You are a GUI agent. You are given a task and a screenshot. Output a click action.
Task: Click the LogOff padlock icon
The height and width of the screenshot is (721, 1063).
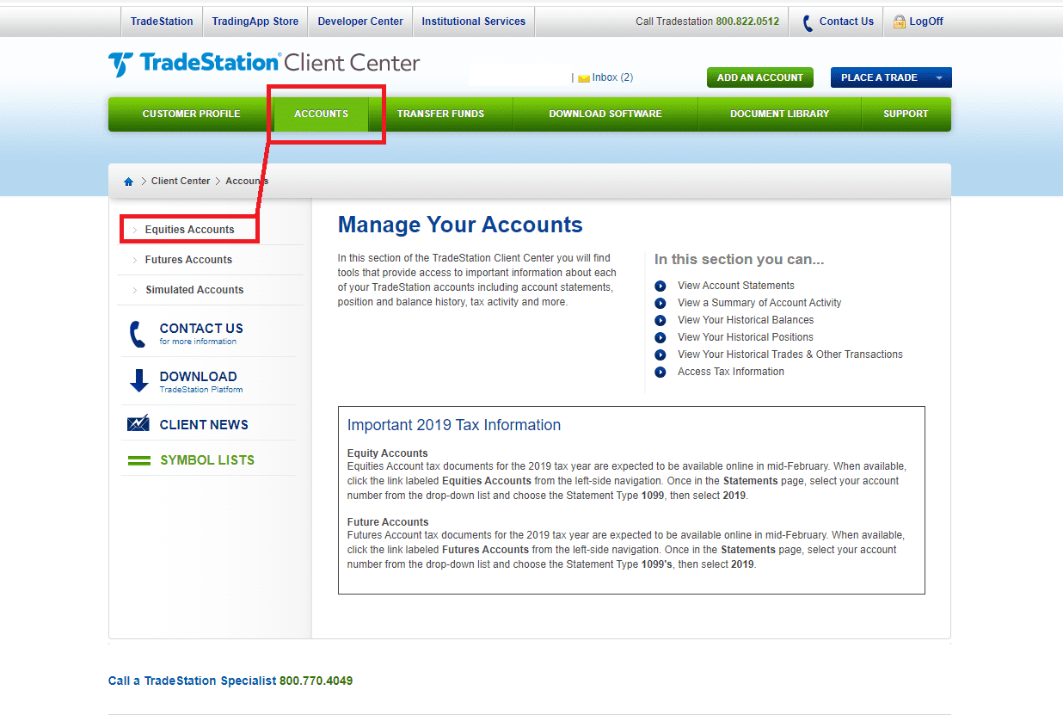(900, 22)
